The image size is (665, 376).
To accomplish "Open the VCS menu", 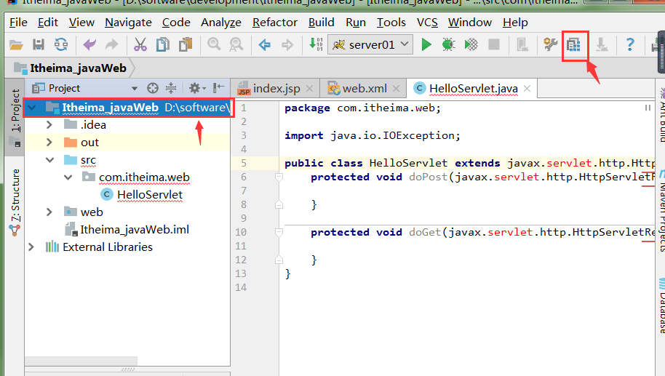I will click(x=427, y=22).
